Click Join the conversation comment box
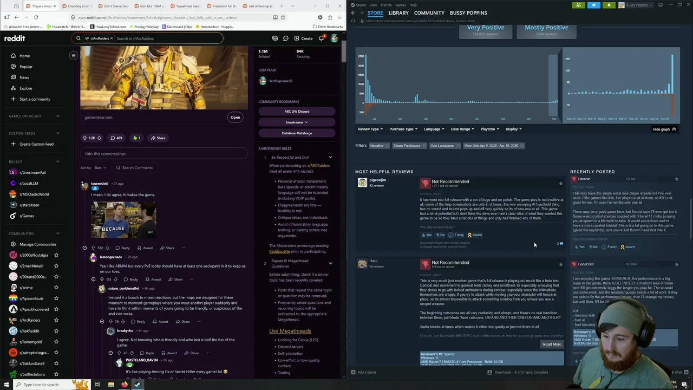Image resolution: width=693 pixels, height=390 pixels. 164,154
